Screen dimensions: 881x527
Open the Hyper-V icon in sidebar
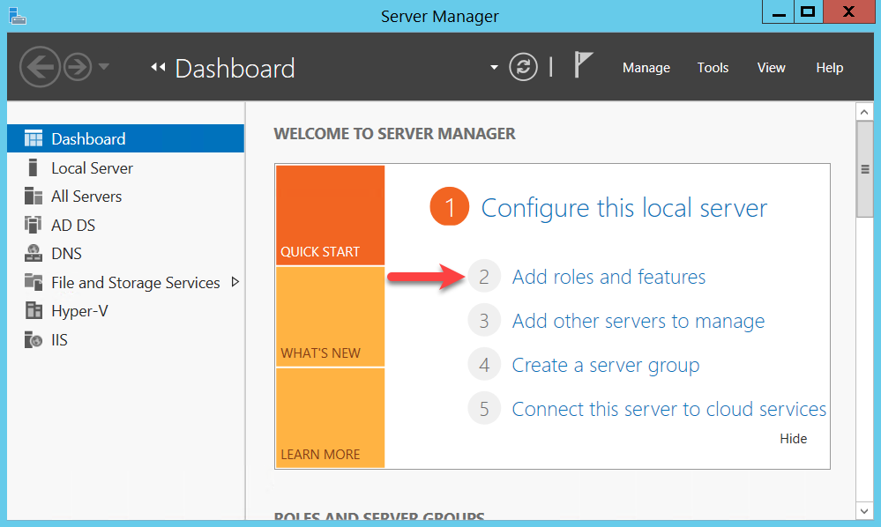coord(34,311)
